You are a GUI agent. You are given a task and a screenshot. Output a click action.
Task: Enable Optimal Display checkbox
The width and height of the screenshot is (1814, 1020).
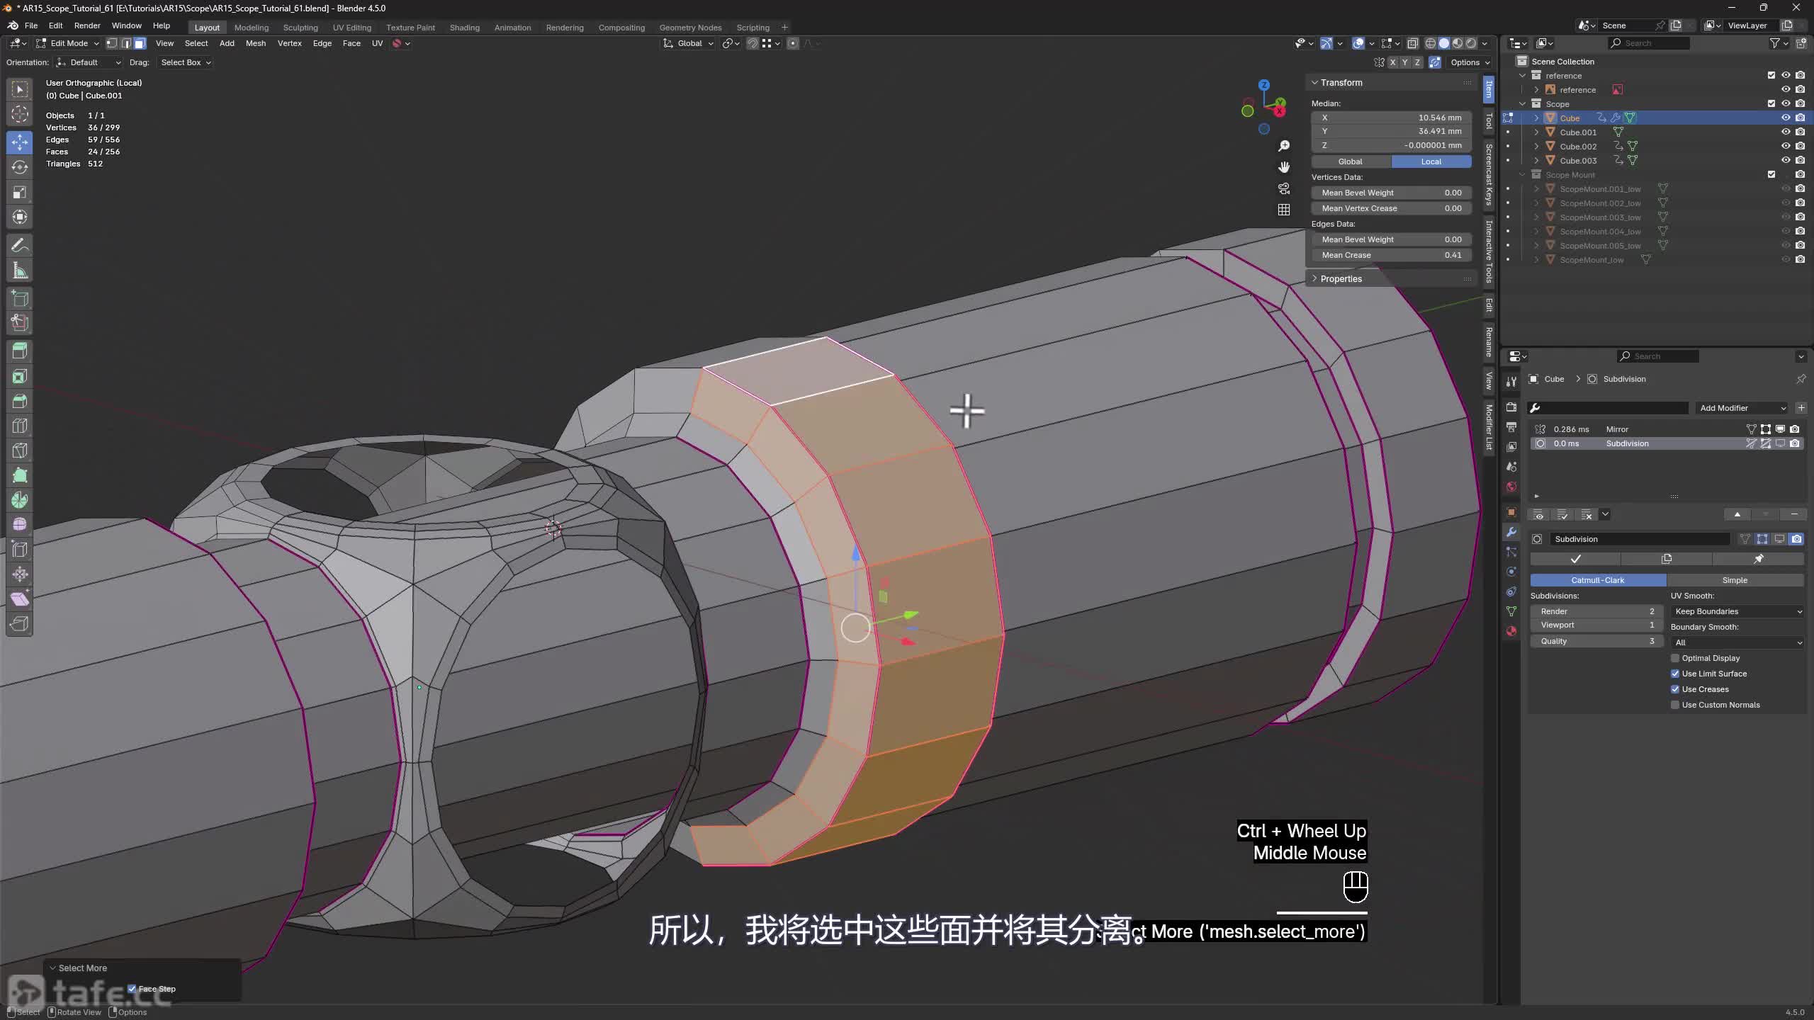coord(1675,658)
